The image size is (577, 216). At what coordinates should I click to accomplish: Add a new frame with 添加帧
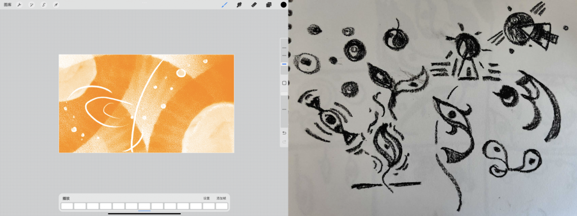[x=221, y=199]
